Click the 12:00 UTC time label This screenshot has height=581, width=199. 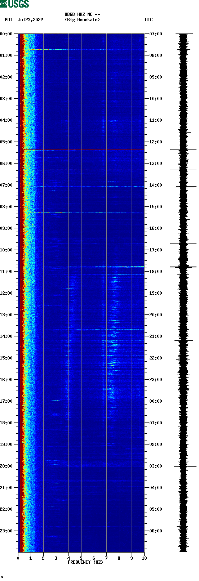click(x=156, y=142)
